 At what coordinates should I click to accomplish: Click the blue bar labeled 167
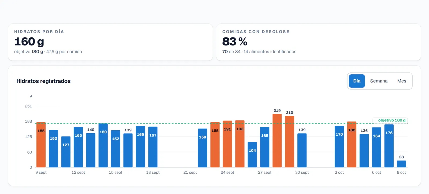(153, 147)
